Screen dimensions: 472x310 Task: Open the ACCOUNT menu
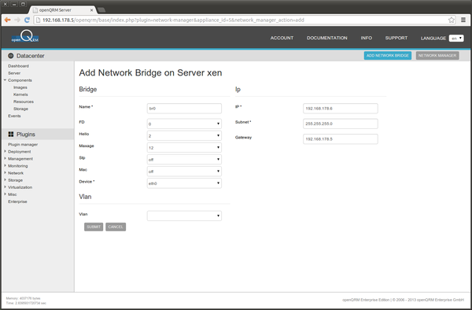point(282,38)
